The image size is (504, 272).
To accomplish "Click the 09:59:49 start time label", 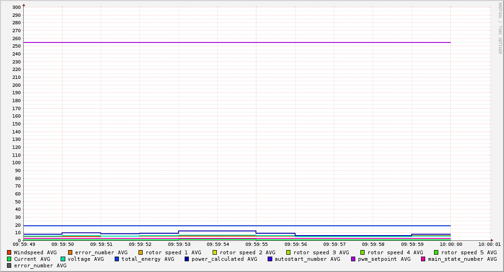I will coord(24,244).
